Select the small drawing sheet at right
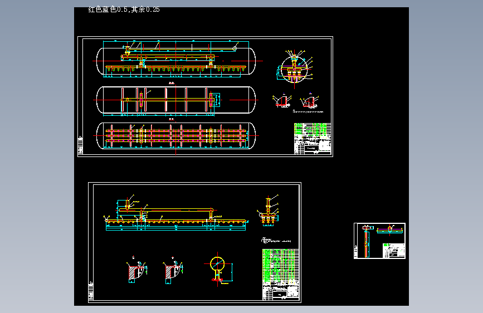 tap(379, 241)
